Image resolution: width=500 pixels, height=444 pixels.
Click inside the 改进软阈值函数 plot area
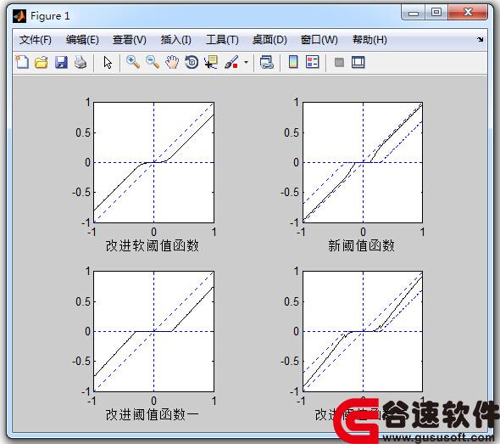153,163
